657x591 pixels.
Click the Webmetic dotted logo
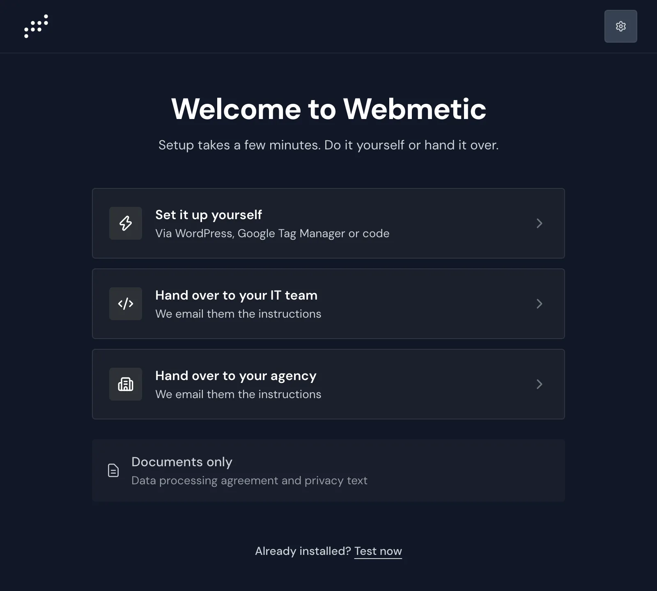36,26
